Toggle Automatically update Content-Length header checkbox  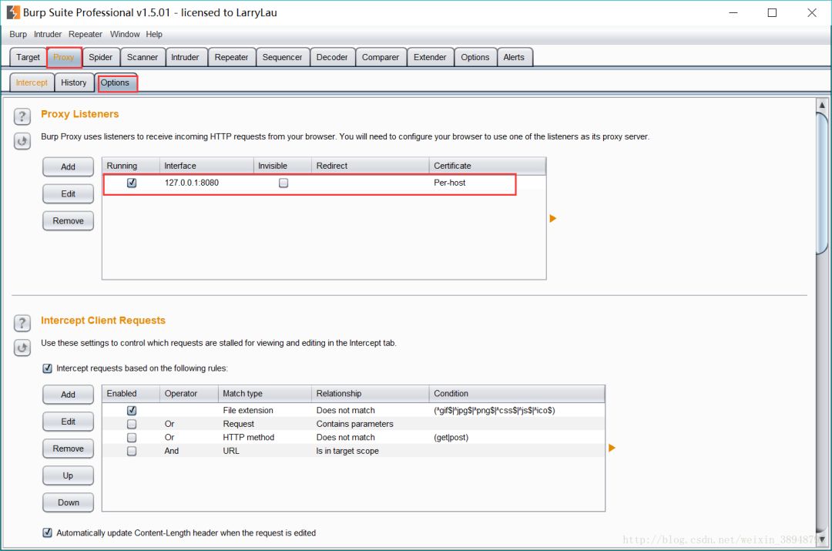click(x=47, y=533)
